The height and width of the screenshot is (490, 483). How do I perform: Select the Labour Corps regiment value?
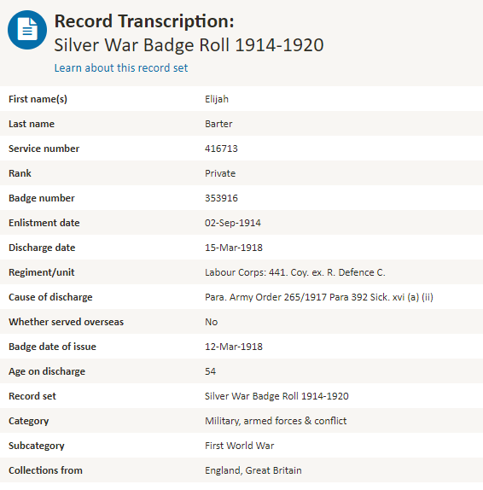(295, 272)
